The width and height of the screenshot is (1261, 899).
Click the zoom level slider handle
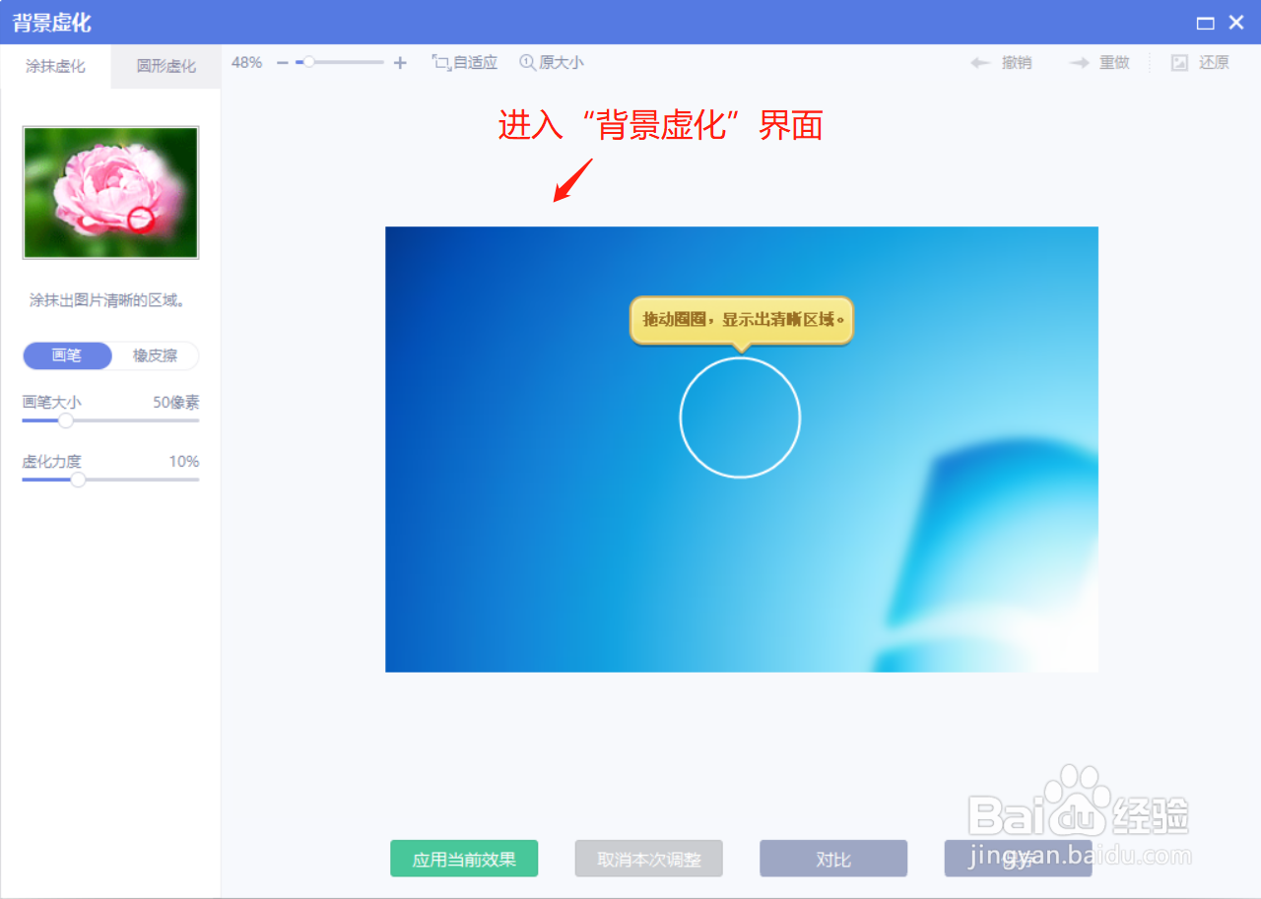click(x=308, y=61)
